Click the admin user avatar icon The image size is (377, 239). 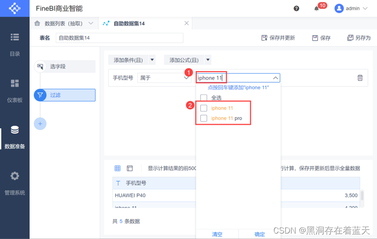click(339, 8)
